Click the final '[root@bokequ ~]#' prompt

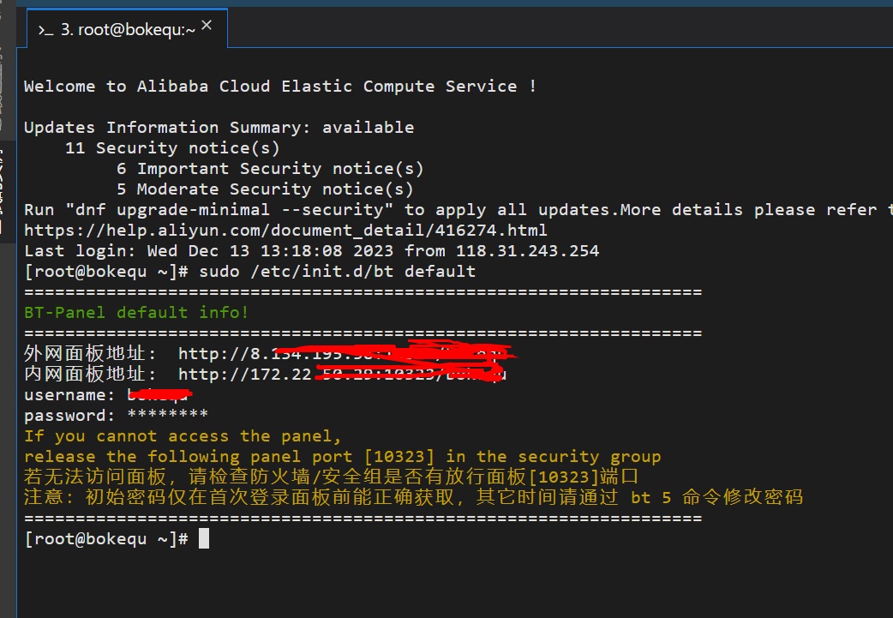coord(106,539)
